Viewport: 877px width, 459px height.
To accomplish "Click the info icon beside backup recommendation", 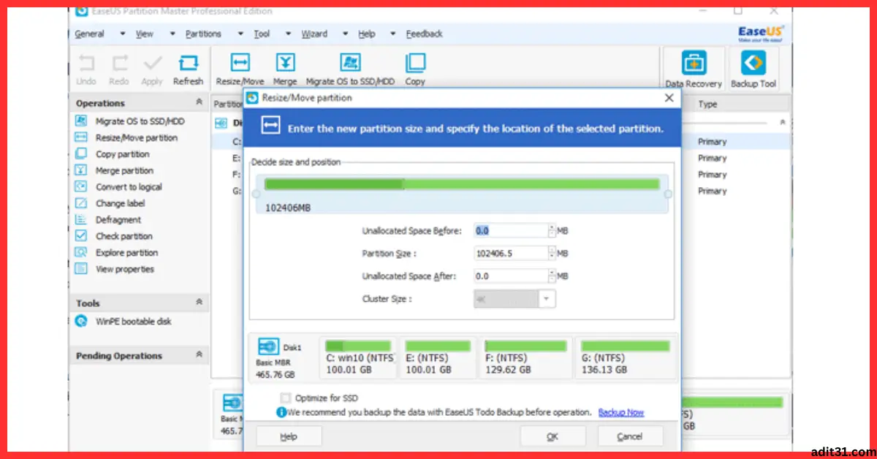I will coord(281,412).
